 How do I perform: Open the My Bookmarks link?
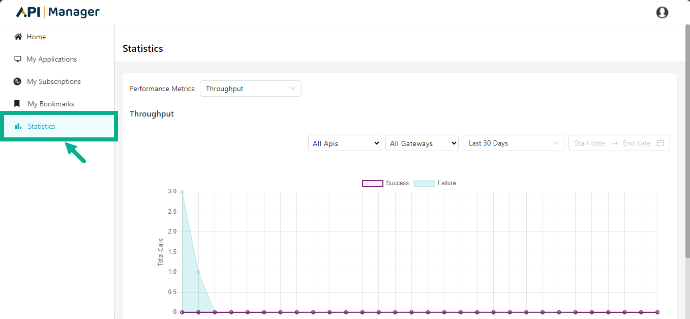[x=51, y=104]
